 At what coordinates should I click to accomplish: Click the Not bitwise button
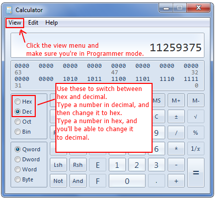[x=58, y=181]
